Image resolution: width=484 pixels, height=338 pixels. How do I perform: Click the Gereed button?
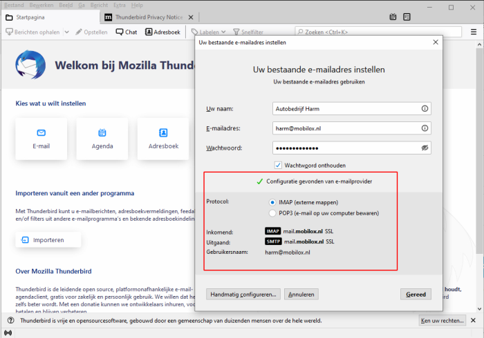416,295
